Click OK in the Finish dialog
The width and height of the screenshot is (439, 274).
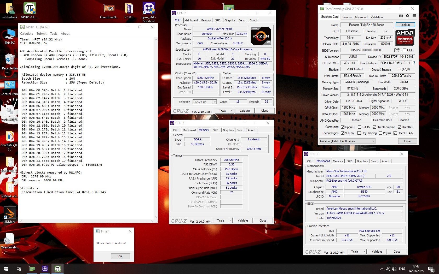point(120,256)
